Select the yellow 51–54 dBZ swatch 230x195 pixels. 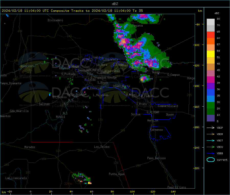pyautogui.click(x=211, y=54)
